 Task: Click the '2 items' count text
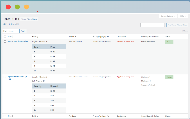pyautogui.click(x=185, y=31)
